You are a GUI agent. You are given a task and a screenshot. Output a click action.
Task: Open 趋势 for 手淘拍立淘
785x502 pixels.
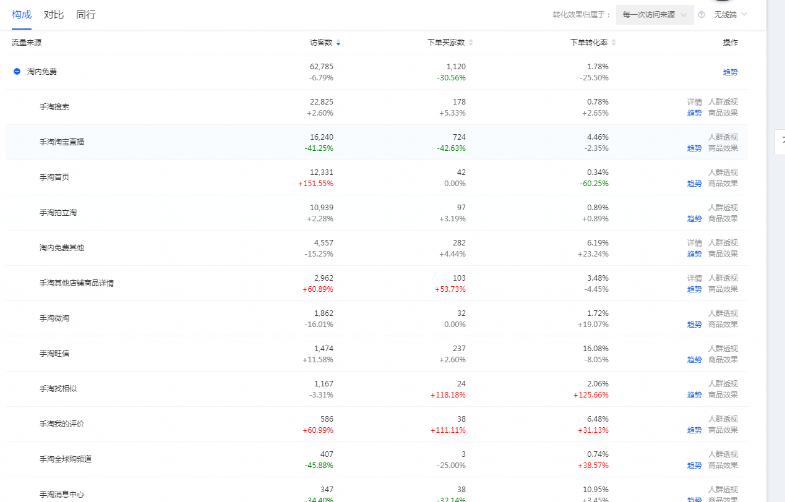click(x=695, y=218)
